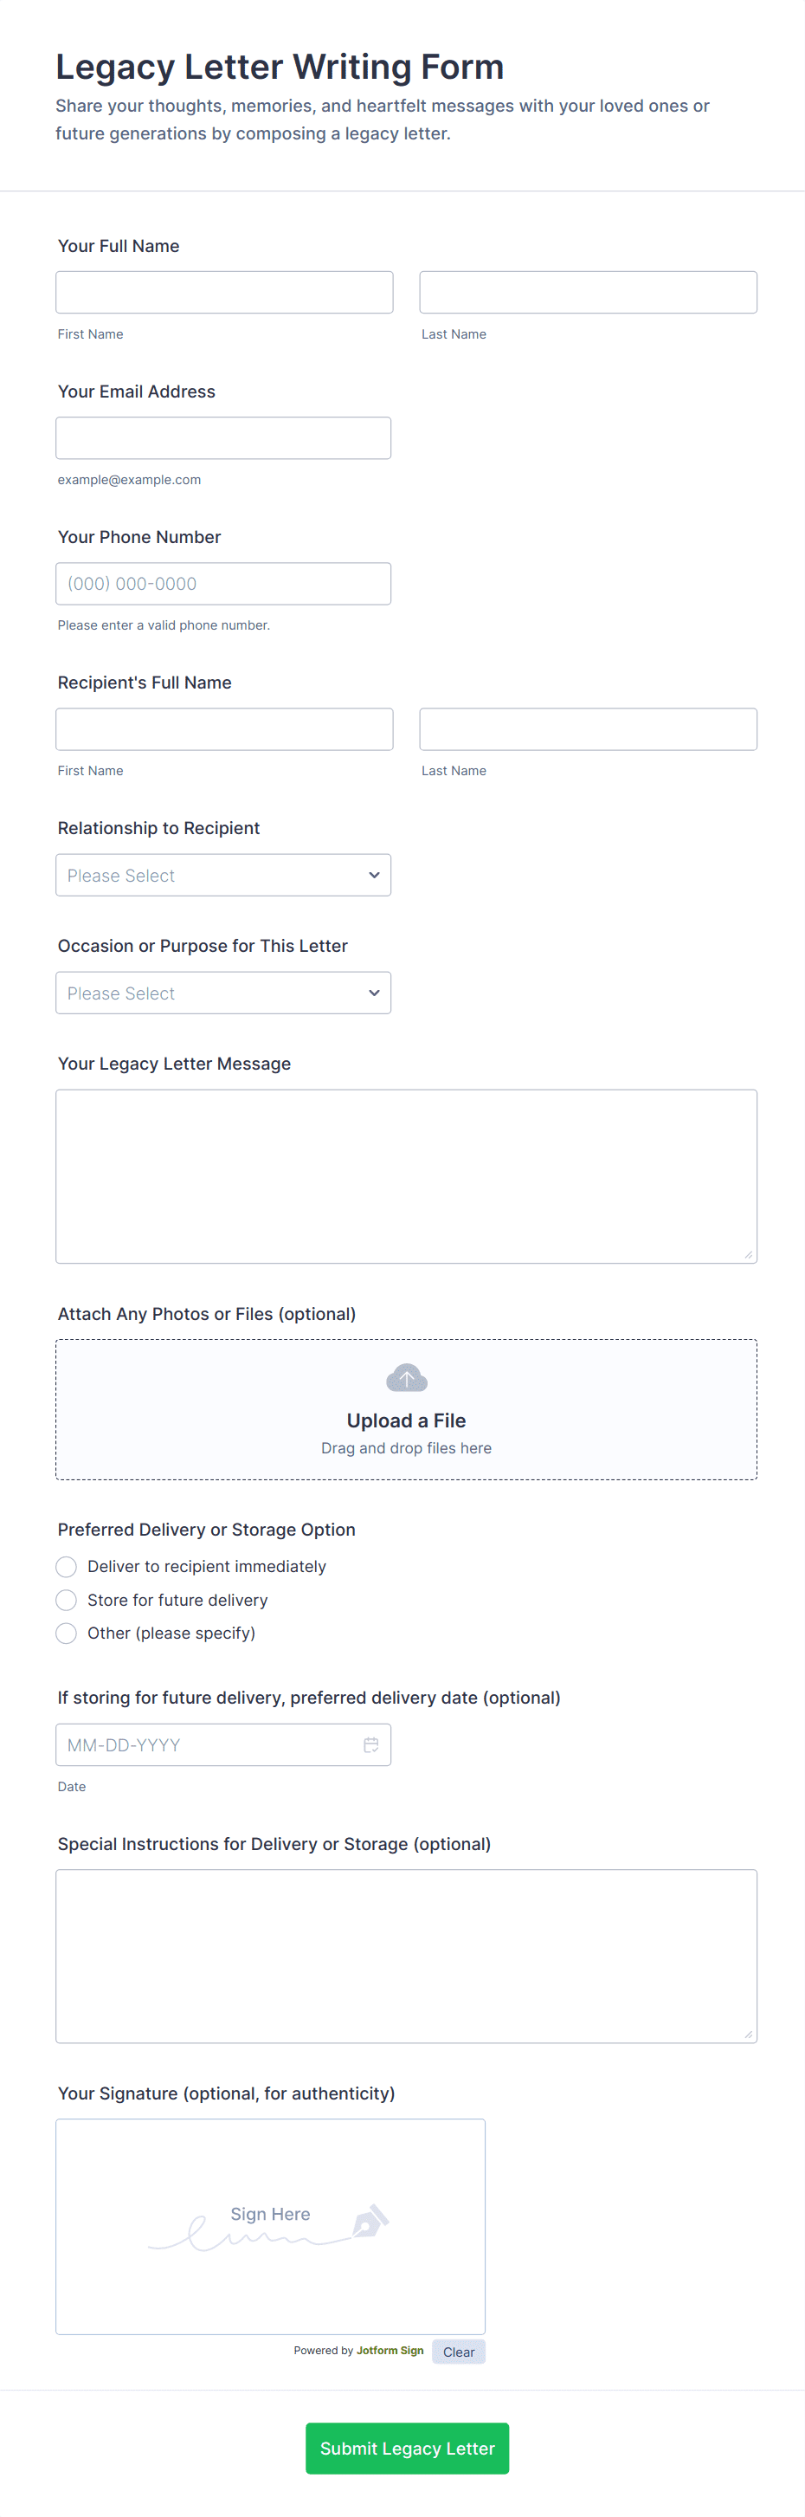Screen dimensions: 805x2517
Task: Submit the Legacy Letter form
Action: pyautogui.click(x=408, y=2449)
